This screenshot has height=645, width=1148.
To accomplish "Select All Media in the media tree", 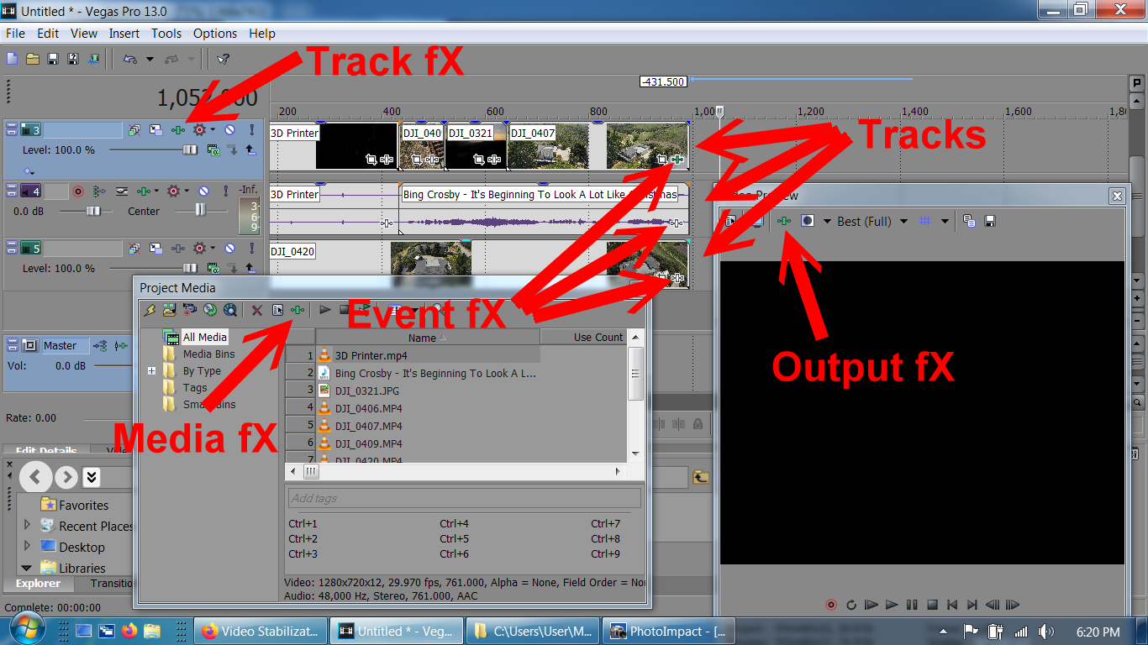I will (205, 337).
